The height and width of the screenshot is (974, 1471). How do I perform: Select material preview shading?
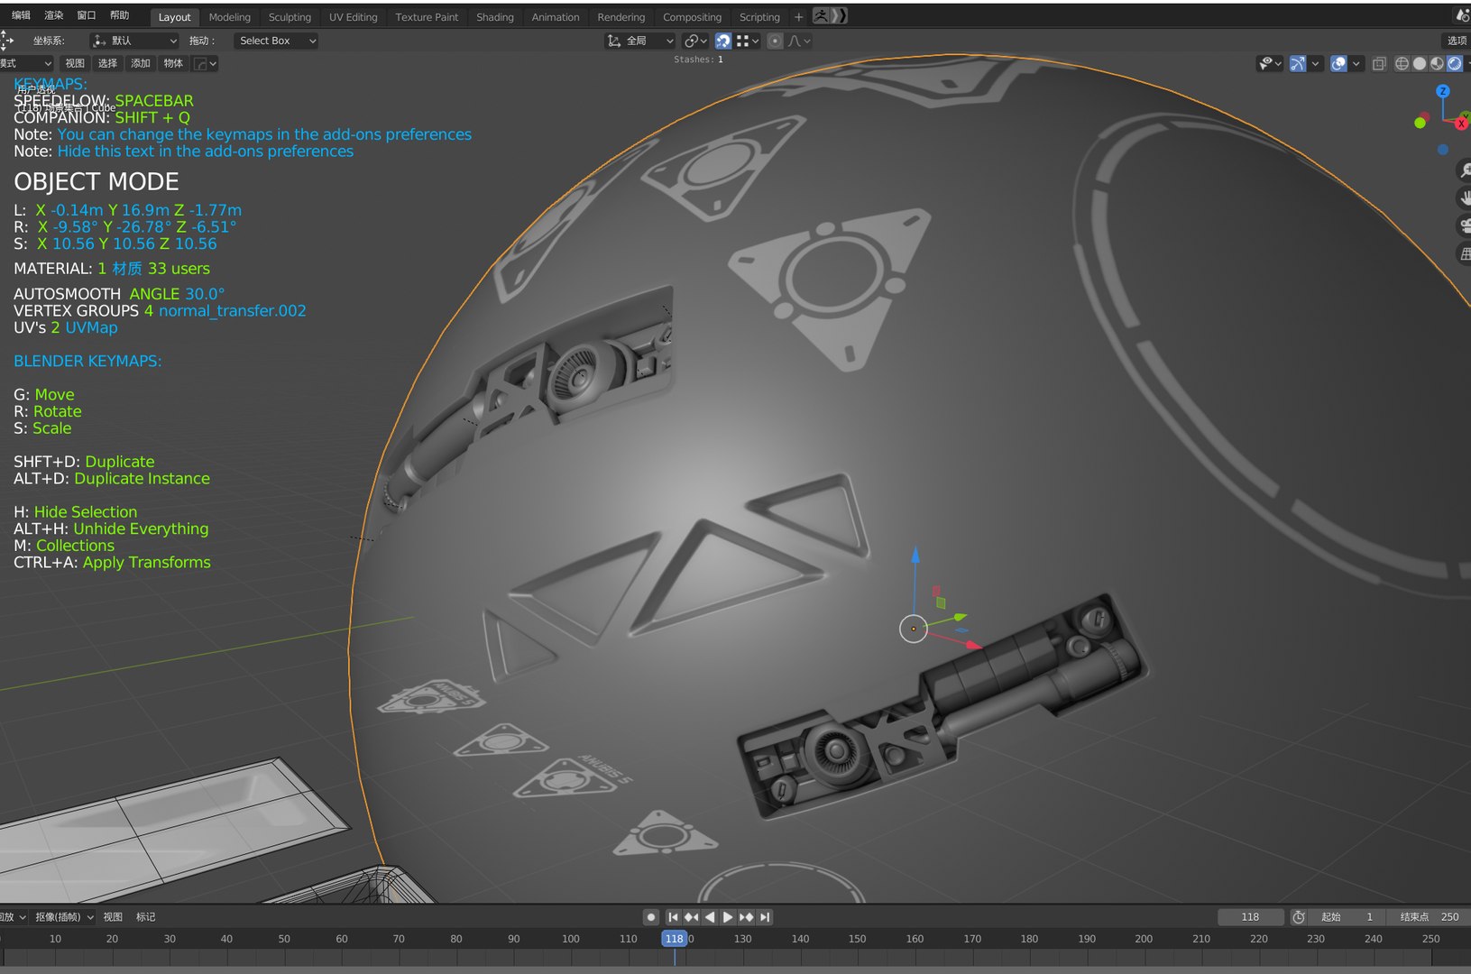click(1437, 63)
